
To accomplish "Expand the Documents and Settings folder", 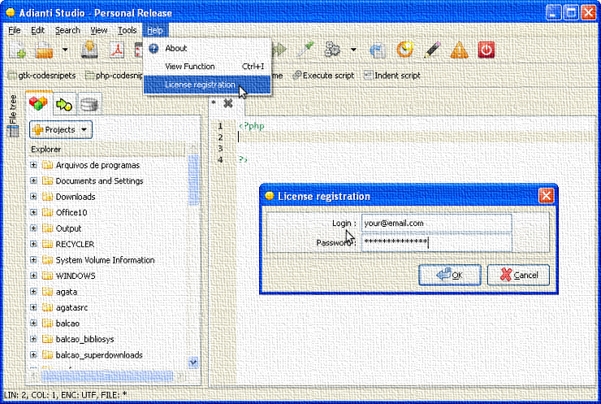I will [33, 180].
